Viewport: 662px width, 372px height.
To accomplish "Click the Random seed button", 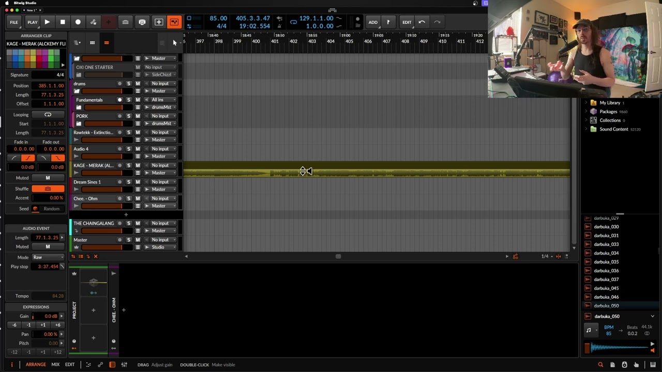I will pyautogui.click(x=51, y=209).
